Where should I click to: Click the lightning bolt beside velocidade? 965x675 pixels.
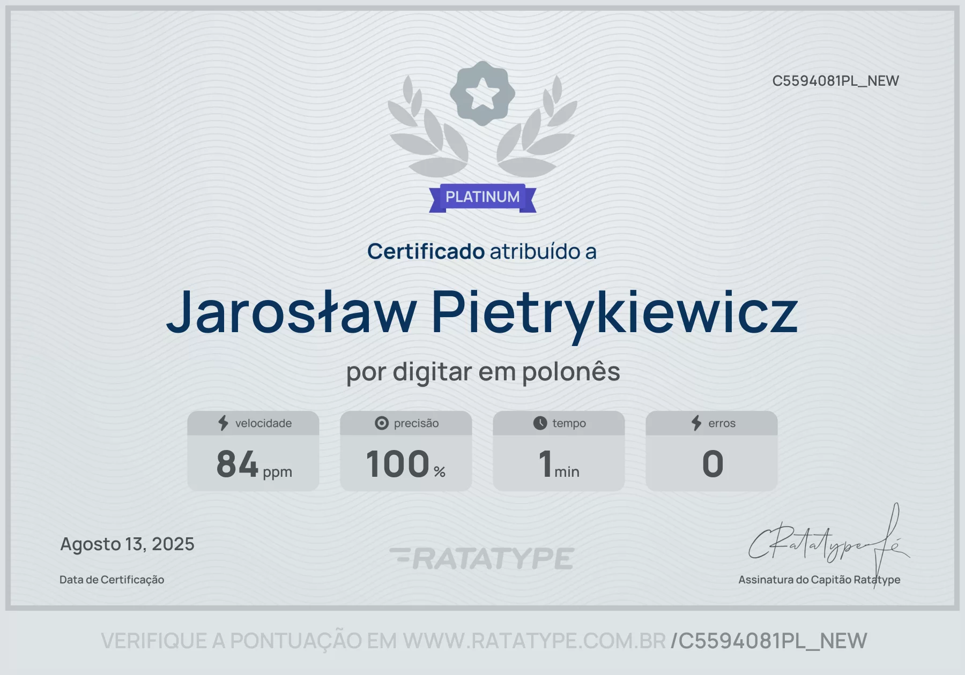[224, 423]
